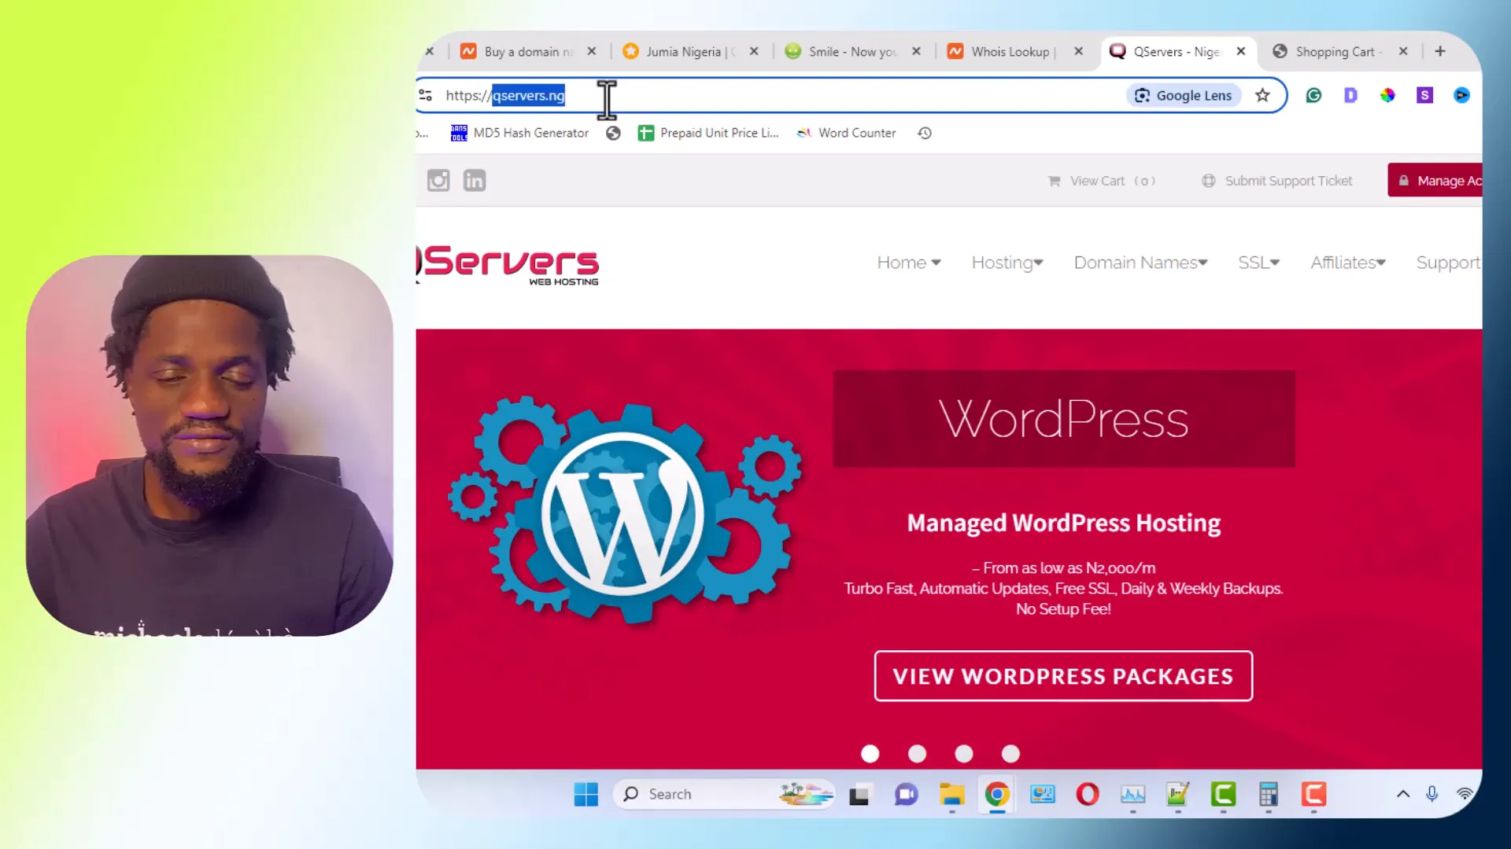Click the Managed WordPress Hosting heading
This screenshot has width=1511, height=849.
1063,524
